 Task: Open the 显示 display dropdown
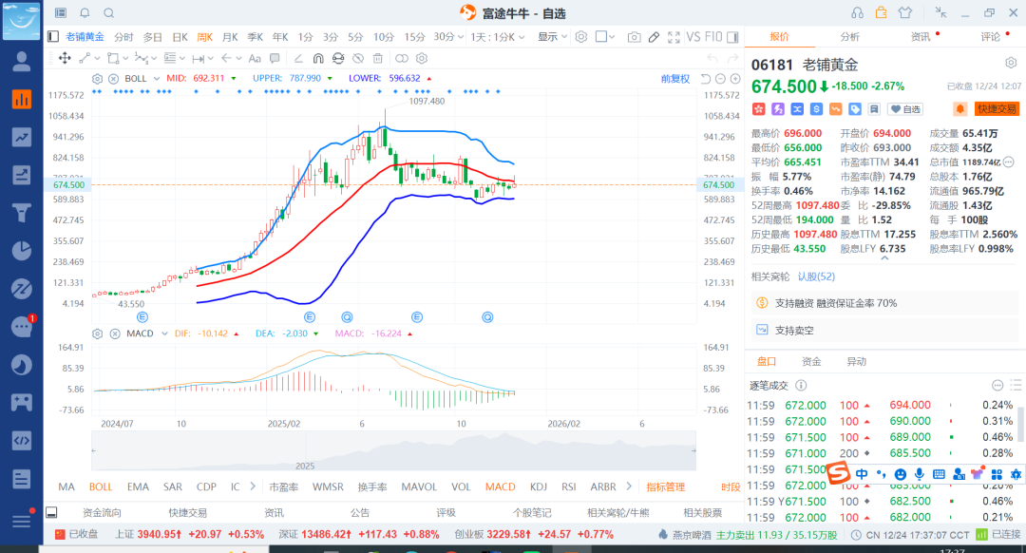(x=552, y=37)
